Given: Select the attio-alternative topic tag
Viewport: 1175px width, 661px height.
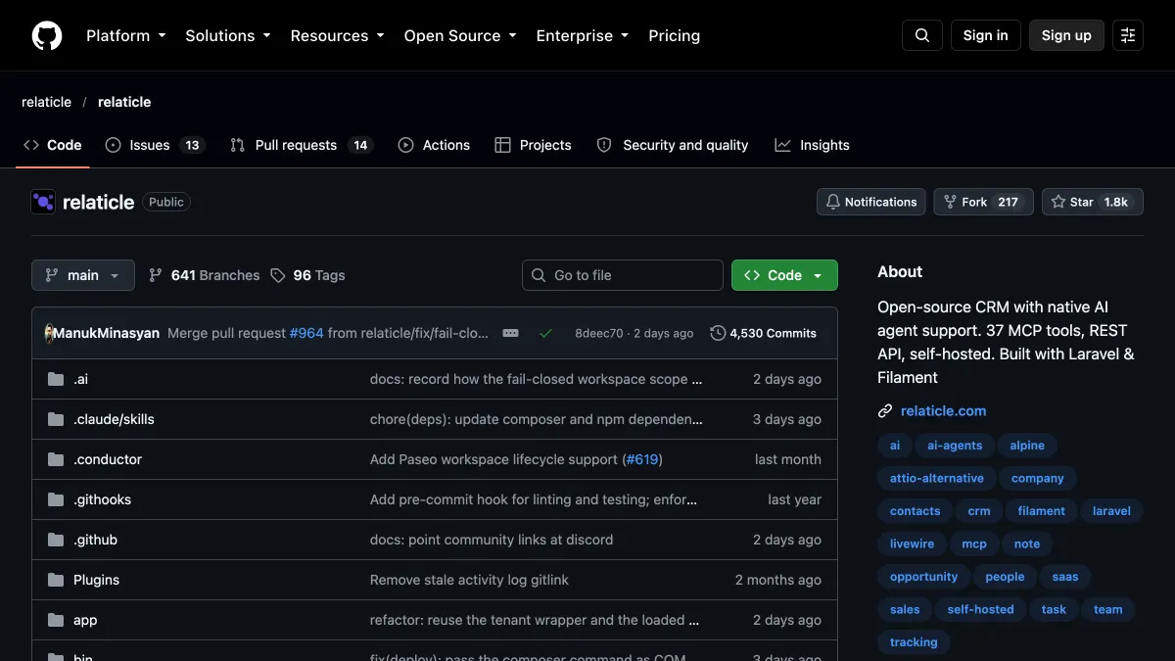Looking at the screenshot, I should pos(937,478).
